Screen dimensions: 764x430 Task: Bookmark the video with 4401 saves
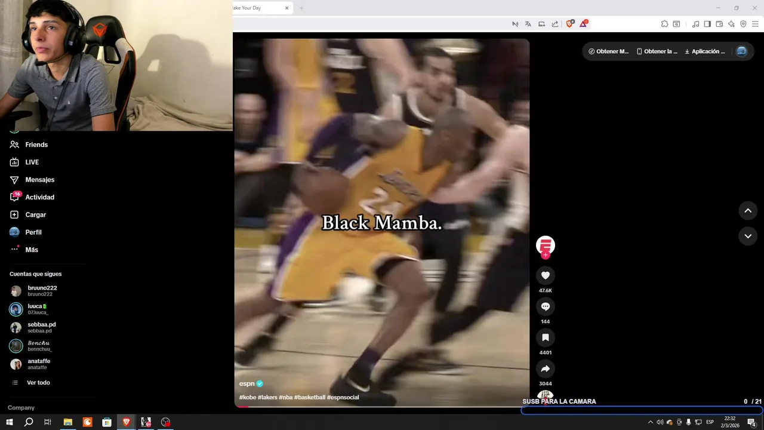tap(545, 337)
